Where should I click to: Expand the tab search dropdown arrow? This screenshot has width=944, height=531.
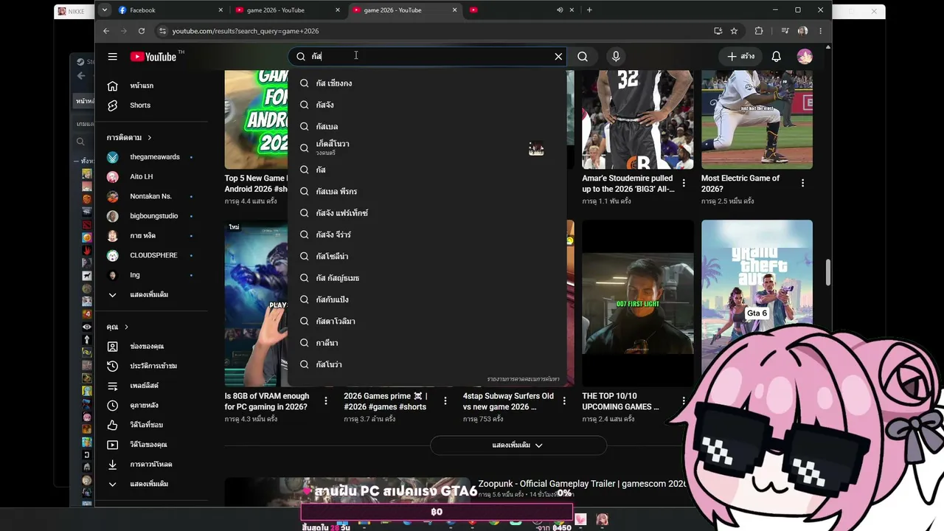tap(105, 10)
